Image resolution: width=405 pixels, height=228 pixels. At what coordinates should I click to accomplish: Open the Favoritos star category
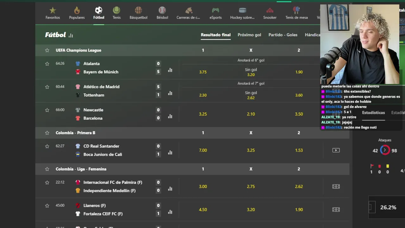(x=53, y=13)
